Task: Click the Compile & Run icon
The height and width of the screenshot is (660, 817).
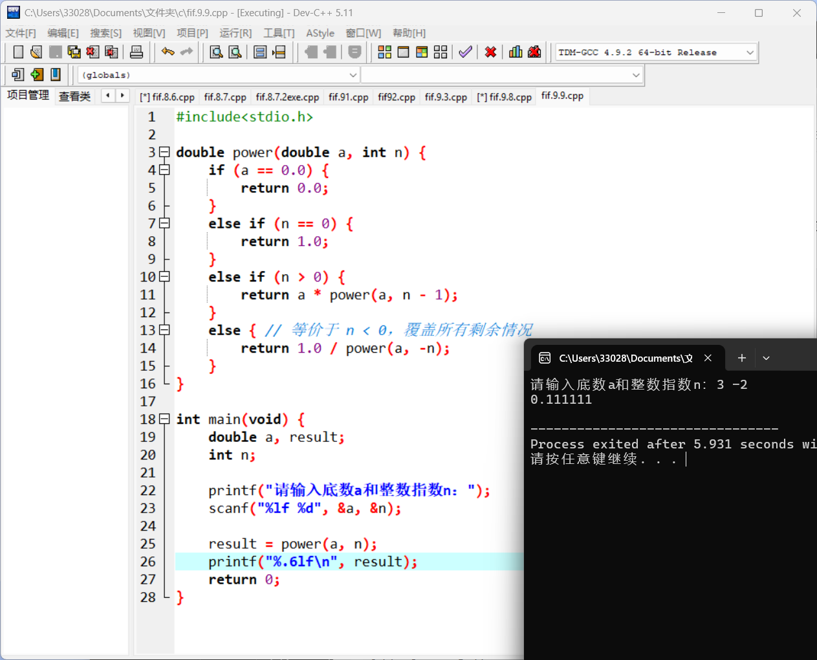Action: [422, 52]
